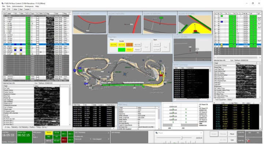Click the red-badged icon in bottom right
264x145 pixels.
pyautogui.click(x=248, y=140)
